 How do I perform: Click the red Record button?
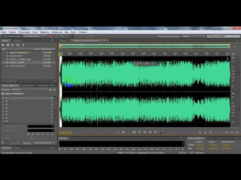[161, 132]
